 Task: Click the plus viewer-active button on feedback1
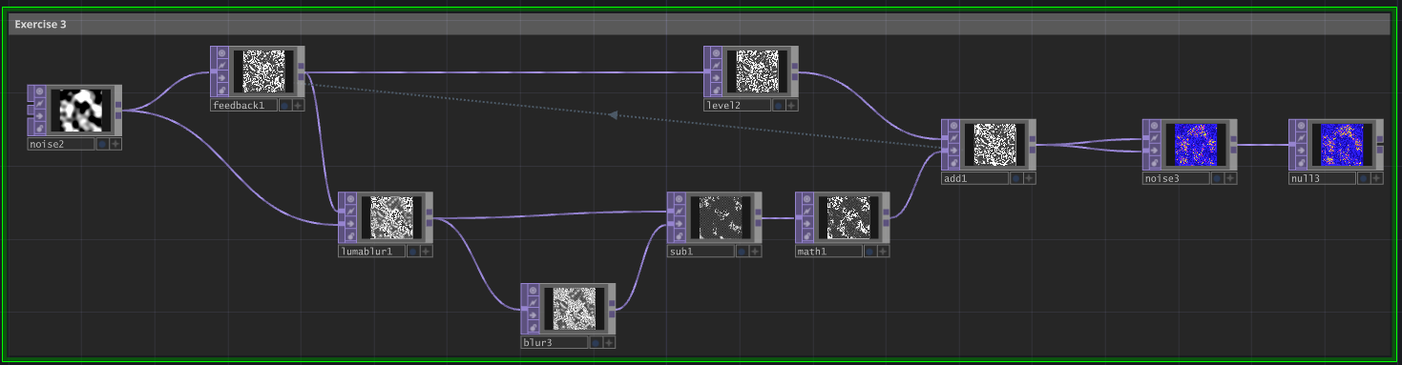298,106
